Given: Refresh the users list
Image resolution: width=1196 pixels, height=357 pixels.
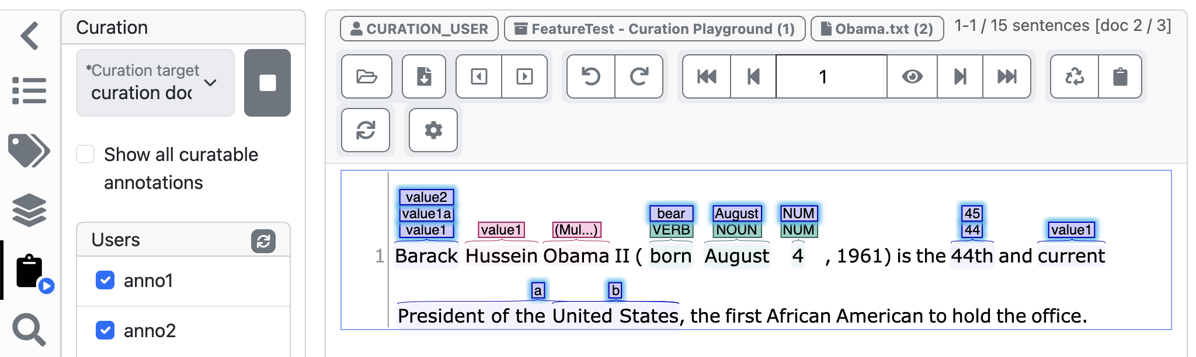Looking at the screenshot, I should [263, 240].
